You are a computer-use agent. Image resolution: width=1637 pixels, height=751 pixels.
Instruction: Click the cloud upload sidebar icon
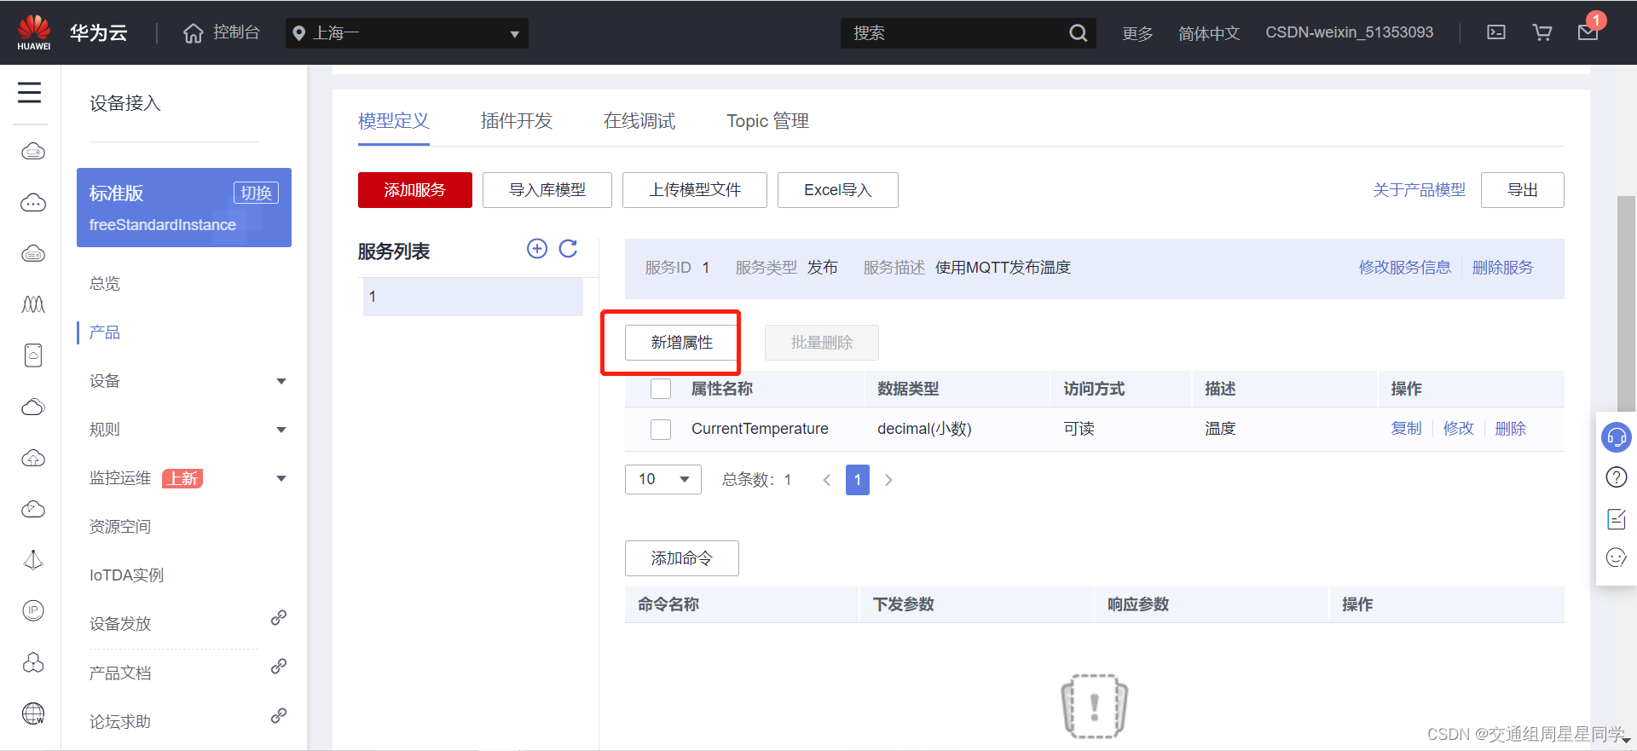[x=33, y=459]
